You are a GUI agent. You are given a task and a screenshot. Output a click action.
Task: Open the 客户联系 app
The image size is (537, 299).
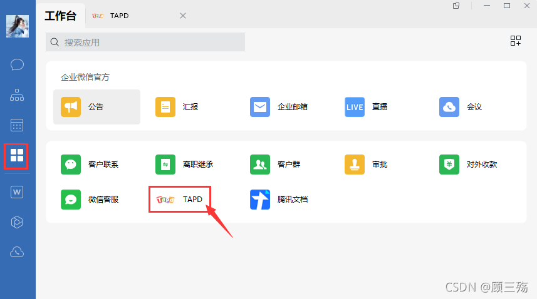tap(90, 165)
